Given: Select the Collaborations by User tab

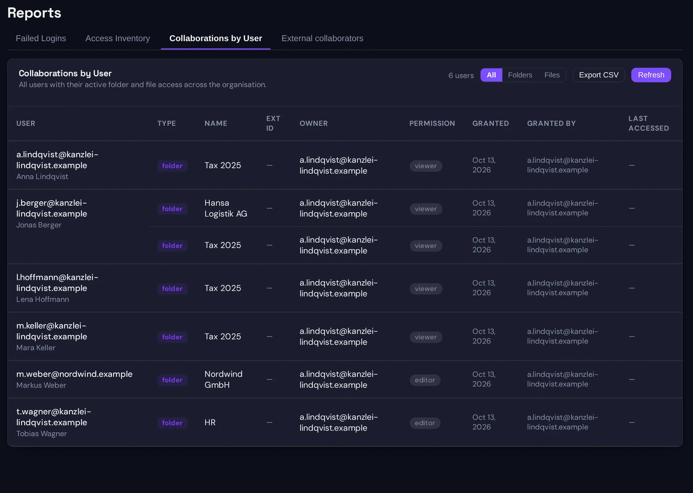Looking at the screenshot, I should click(x=216, y=39).
